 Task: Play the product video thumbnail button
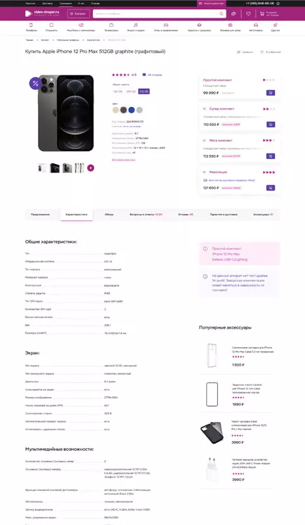90,168
